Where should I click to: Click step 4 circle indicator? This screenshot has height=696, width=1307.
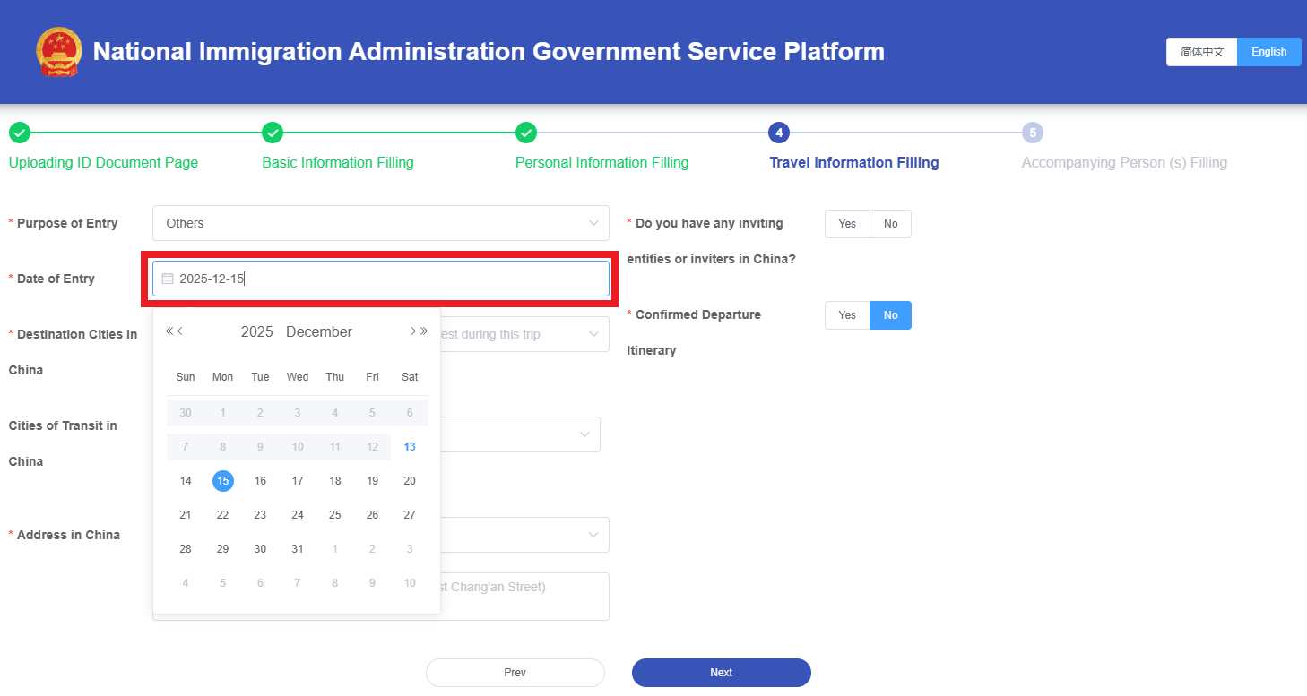pos(779,133)
